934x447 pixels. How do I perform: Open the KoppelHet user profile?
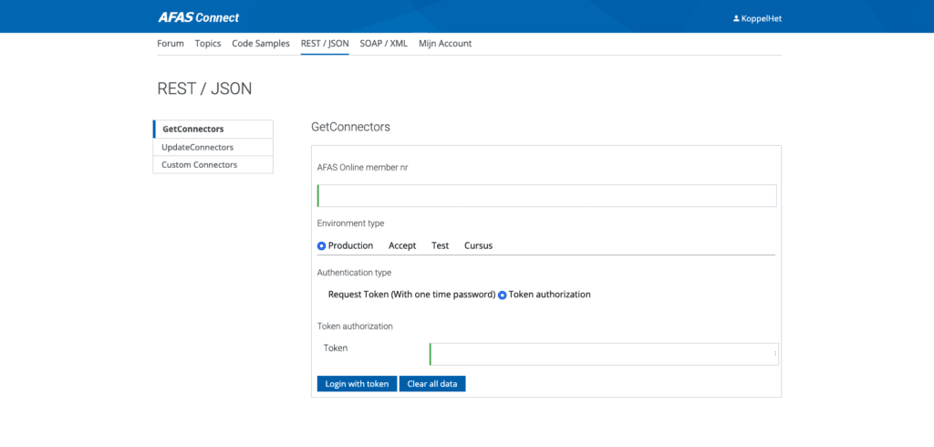(756, 17)
